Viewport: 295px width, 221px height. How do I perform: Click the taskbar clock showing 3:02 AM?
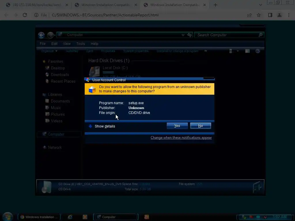point(279,217)
